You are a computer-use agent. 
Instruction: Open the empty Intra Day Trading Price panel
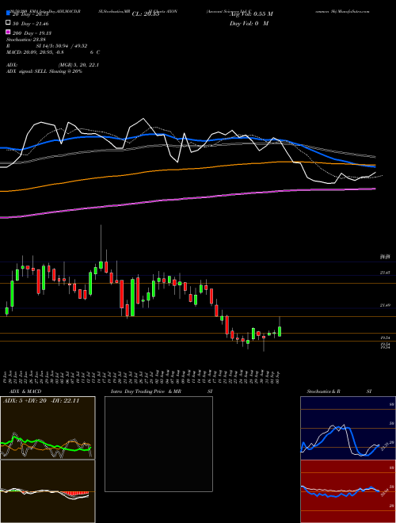click(x=158, y=444)
